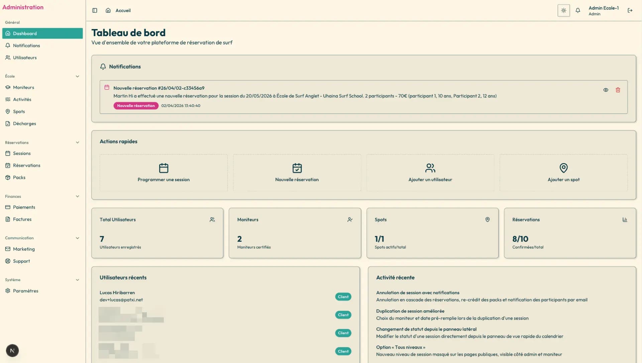Open the Packs icon in the sidebar
Screen dimensions: 642x363
click(8, 177)
